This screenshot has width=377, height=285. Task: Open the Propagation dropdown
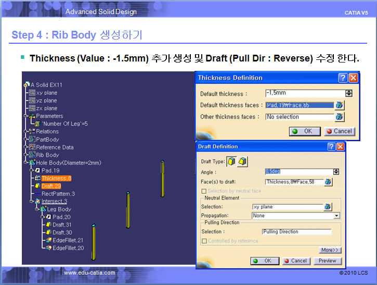[x=336, y=216]
